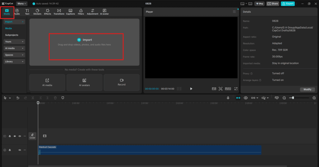Expand the AI media sidebar section
This screenshot has height=167, width=319.
(x=14, y=48)
